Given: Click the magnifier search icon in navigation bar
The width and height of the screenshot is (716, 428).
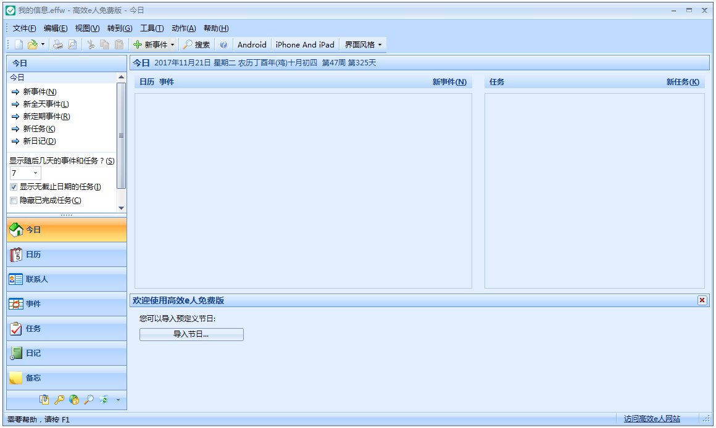Looking at the screenshot, I should [x=89, y=400].
